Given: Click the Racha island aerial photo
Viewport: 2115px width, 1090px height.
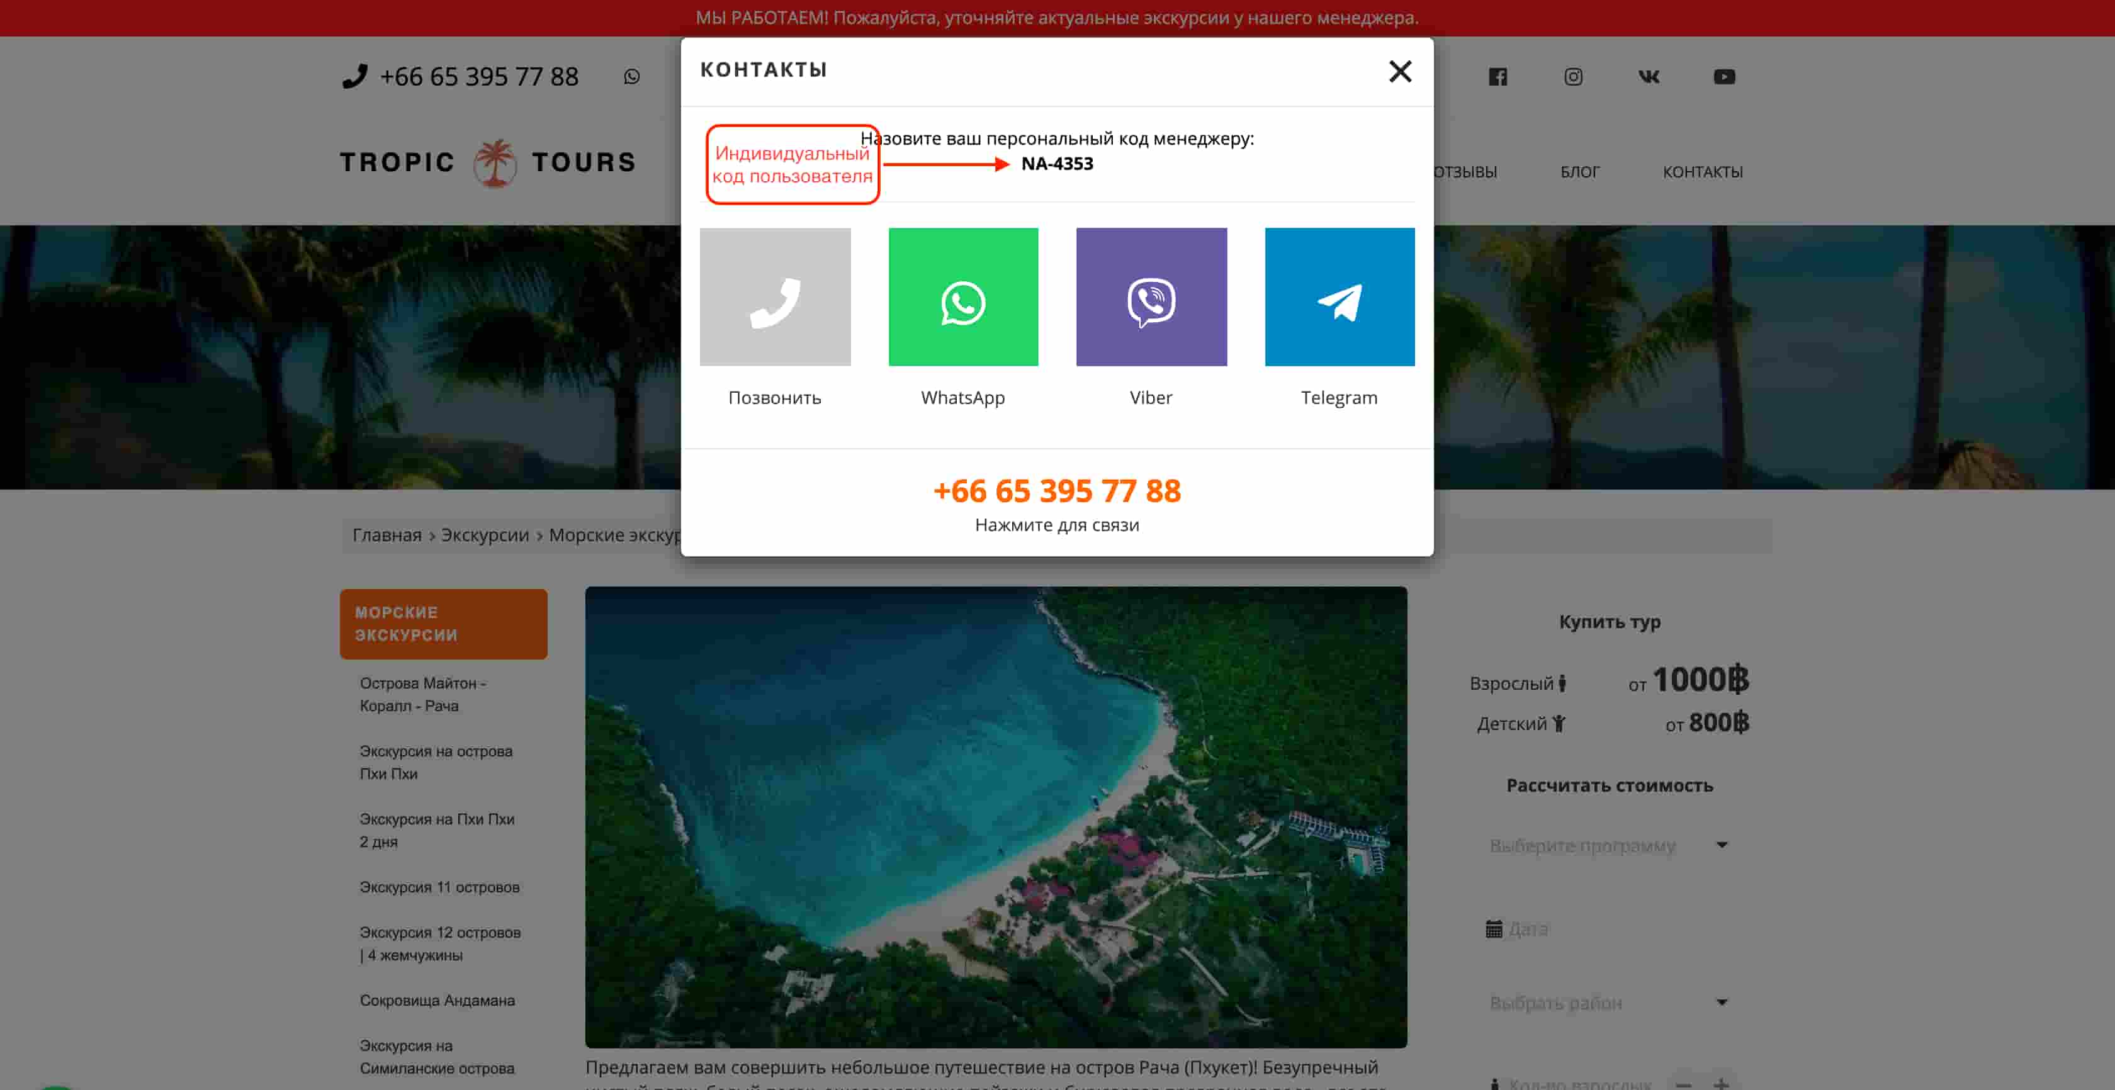Looking at the screenshot, I should [x=995, y=817].
